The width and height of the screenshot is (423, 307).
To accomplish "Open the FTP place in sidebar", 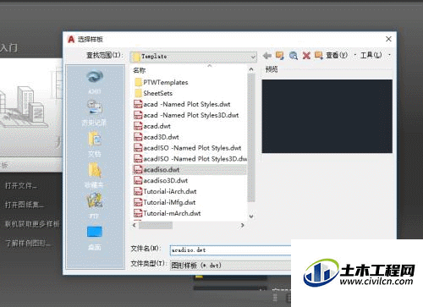I will 95,206.
